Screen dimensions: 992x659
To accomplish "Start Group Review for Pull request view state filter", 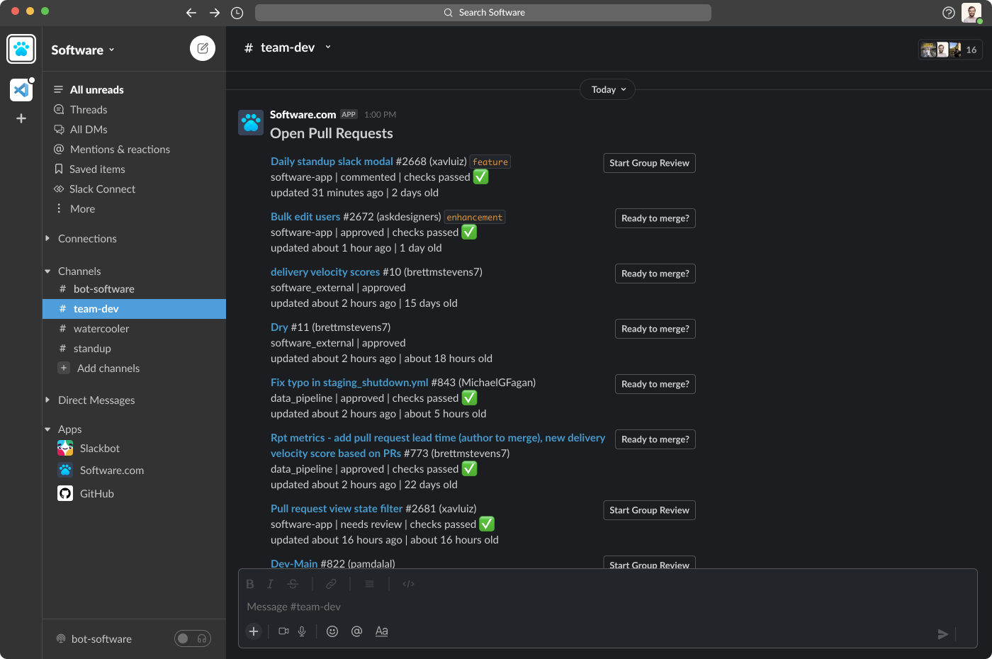I will [649, 510].
